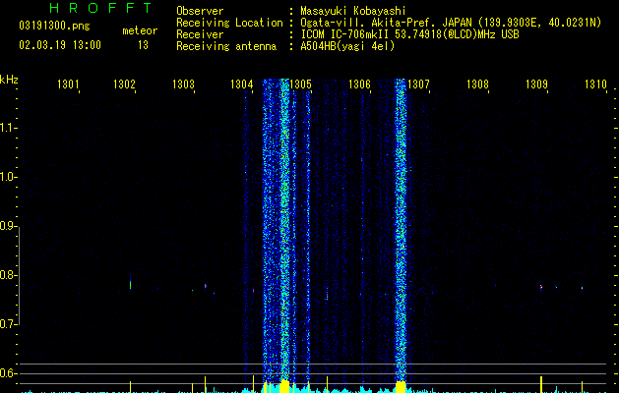
Task: Click the Ogata-vill. Akita-Pref. JAPAN location text
Action: [x=451, y=23]
